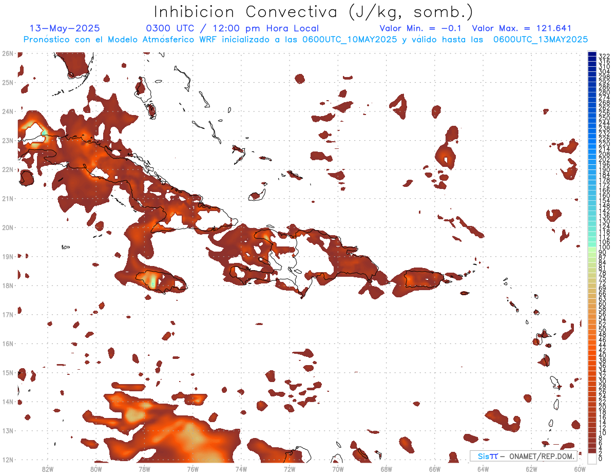Screen dimensions: 616x476
Task: Click the dark navy swatch beside 322
Action: tap(592, 54)
